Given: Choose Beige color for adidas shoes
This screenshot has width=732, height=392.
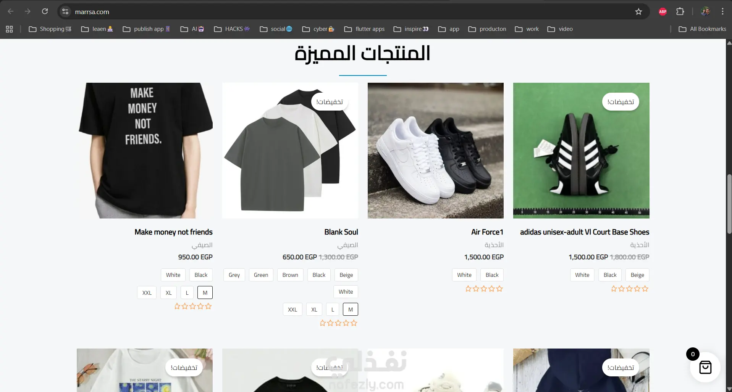Looking at the screenshot, I should click(637, 275).
